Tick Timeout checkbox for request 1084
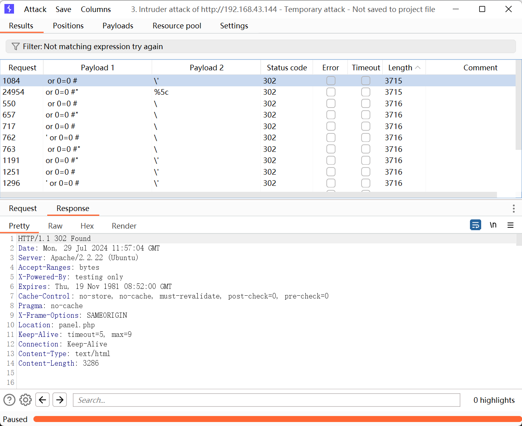Image resolution: width=522 pixels, height=426 pixels. tap(365, 81)
